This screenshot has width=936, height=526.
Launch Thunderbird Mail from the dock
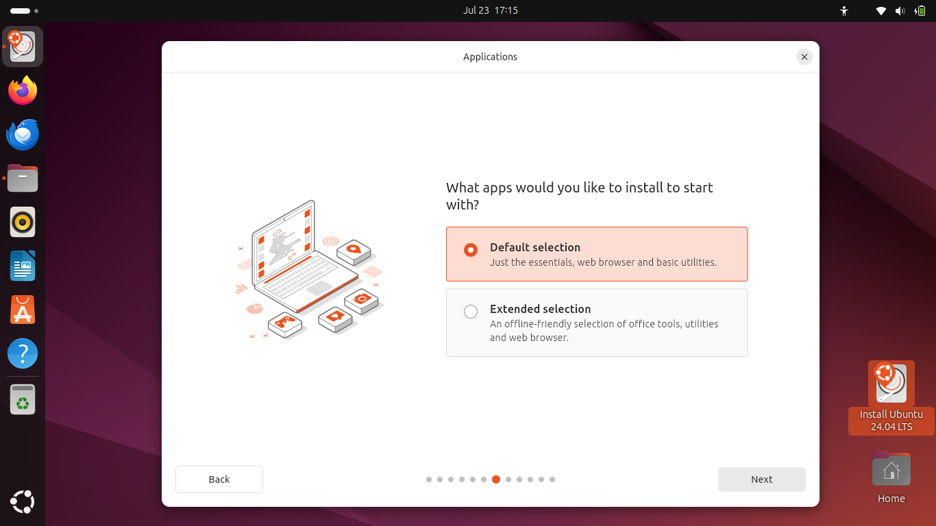tap(23, 135)
